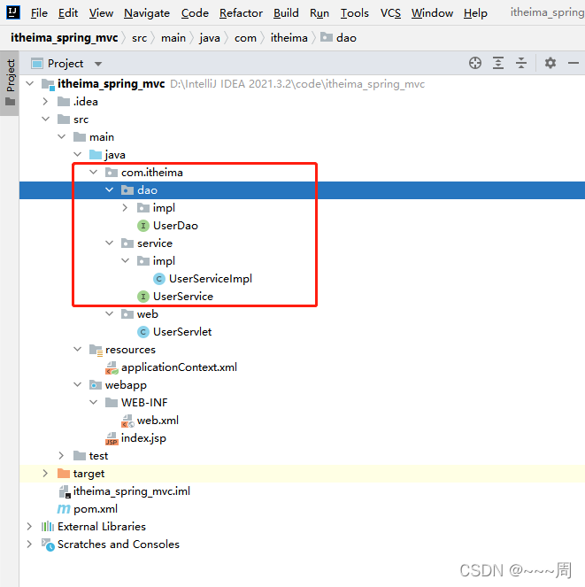Screen dimensions: 585x587
Task: Open the Build menu
Action: pos(286,13)
